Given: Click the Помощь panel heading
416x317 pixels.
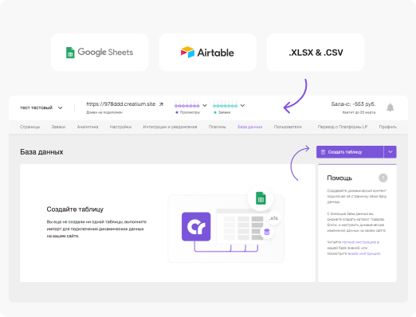Looking at the screenshot, I should point(339,178).
